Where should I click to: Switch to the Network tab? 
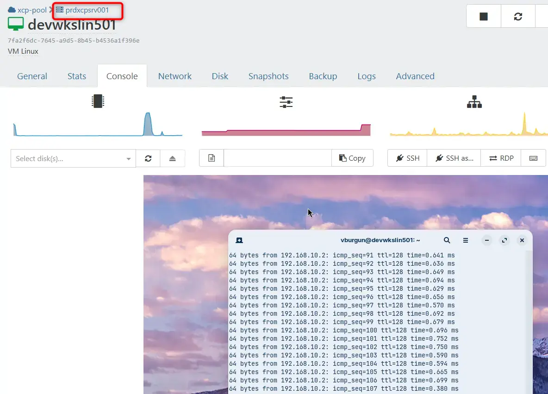174,76
